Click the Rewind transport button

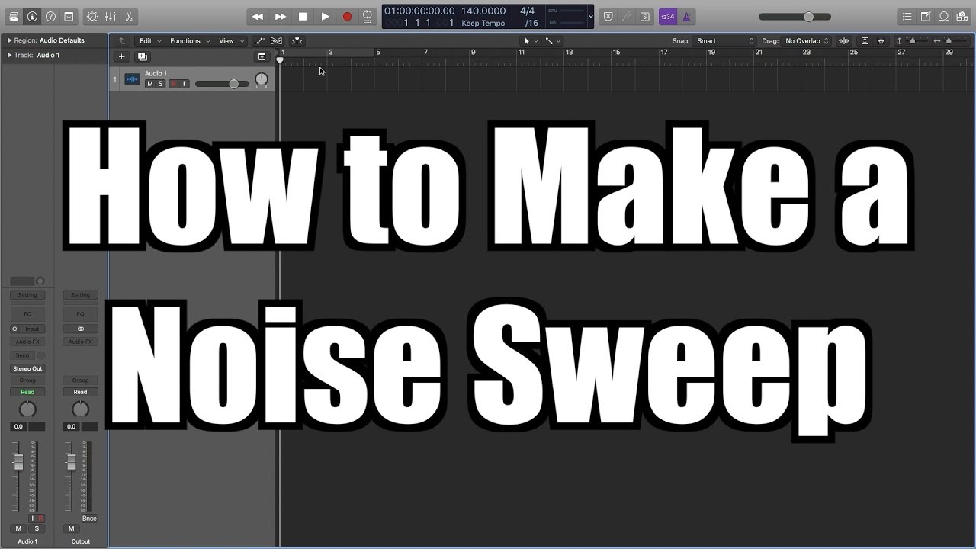[x=258, y=16]
